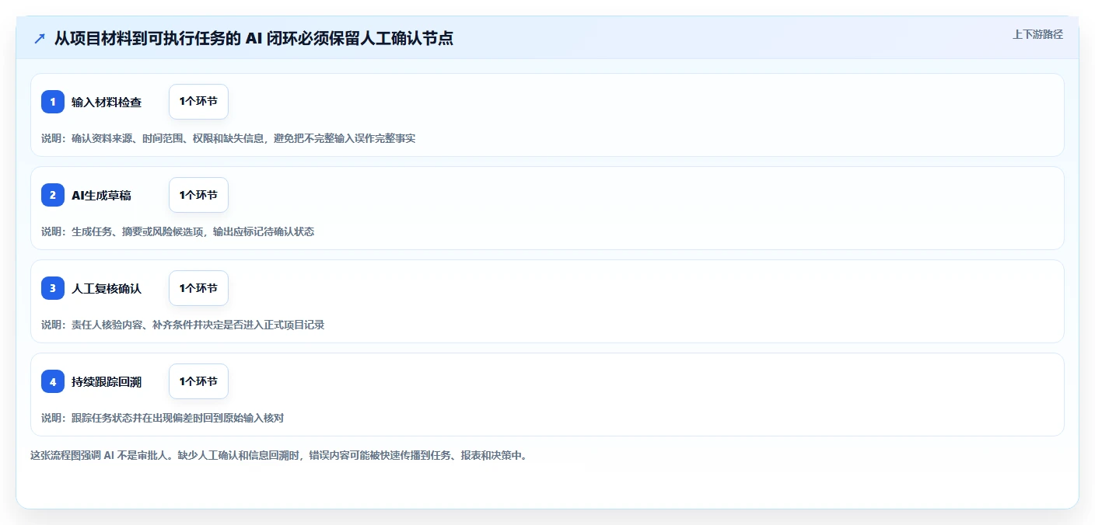This screenshot has width=1095, height=525.
Task: Click the description starting 说明：确认资料来源
Action: pyautogui.click(x=229, y=138)
